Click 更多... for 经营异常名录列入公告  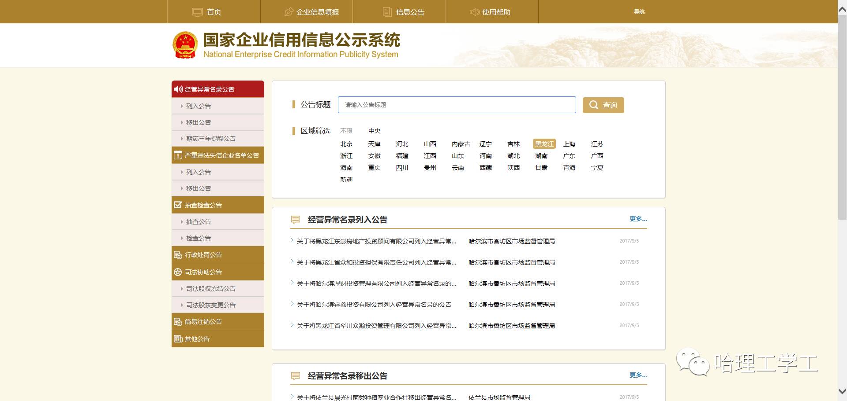pos(638,219)
